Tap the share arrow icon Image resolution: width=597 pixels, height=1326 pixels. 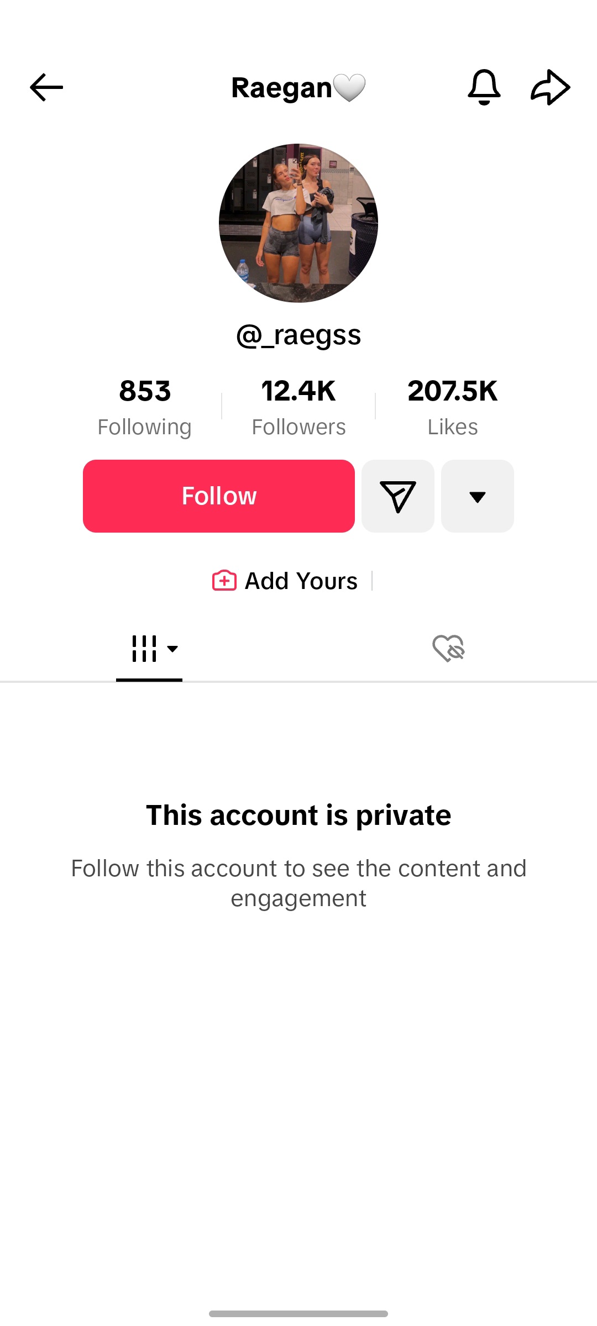click(x=550, y=87)
